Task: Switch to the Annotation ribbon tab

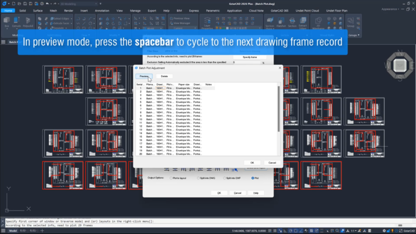Action: coord(102,10)
